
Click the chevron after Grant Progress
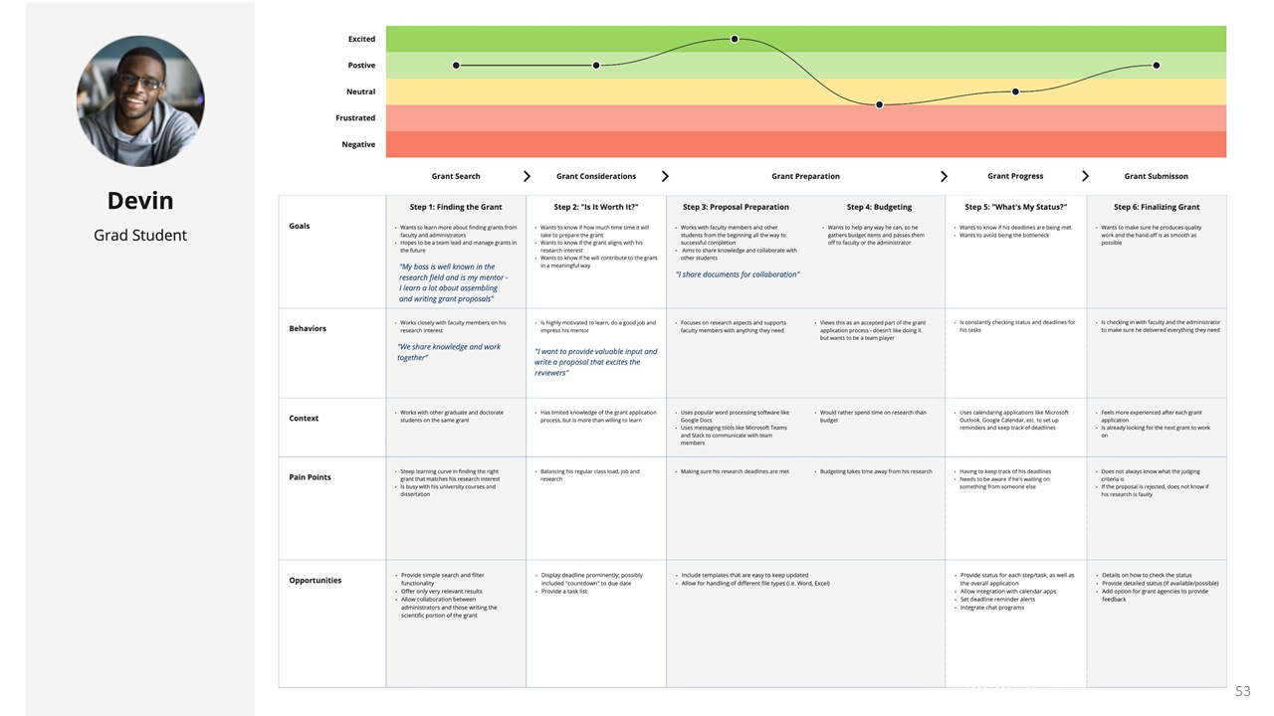[1085, 176]
